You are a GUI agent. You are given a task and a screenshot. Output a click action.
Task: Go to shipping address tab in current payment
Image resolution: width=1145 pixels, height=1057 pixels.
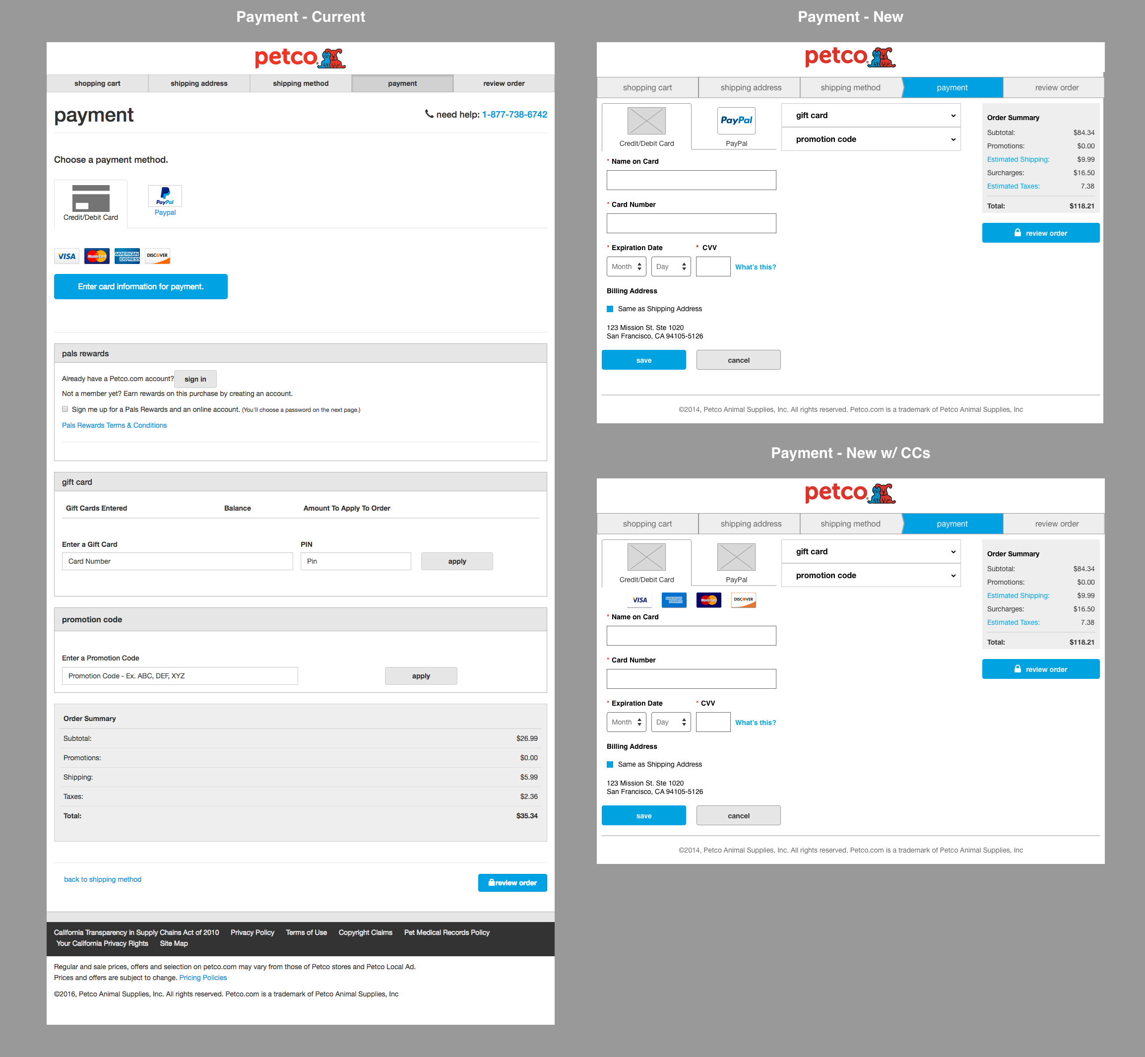(199, 83)
